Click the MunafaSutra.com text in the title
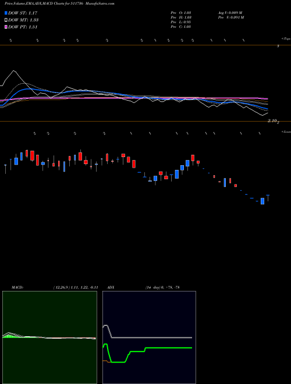291x384 pixels. 101,3
